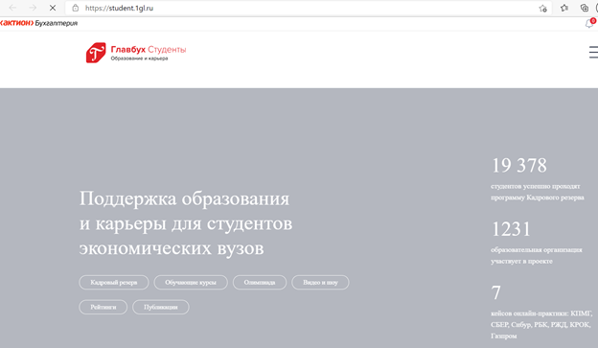
Task: Select the 19 378 students statistic
Action: click(x=519, y=166)
